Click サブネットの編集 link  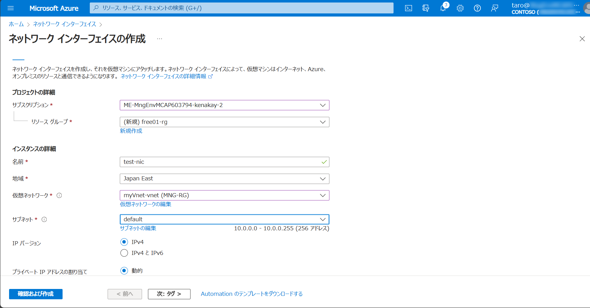pos(138,228)
